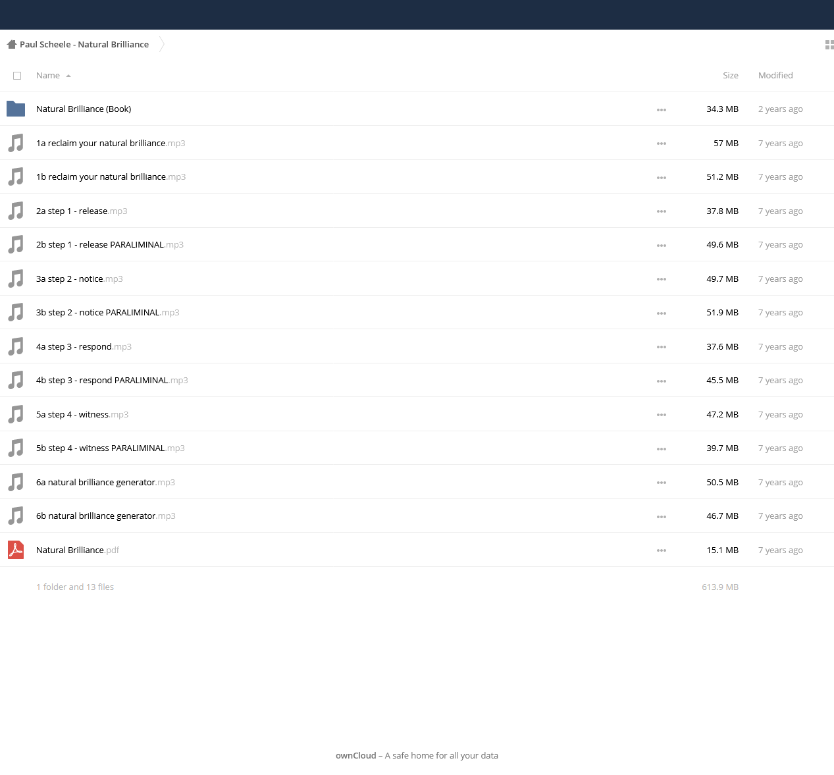This screenshot has width=834, height=775.
Task: Switch to grid view icon
Action: point(829,45)
